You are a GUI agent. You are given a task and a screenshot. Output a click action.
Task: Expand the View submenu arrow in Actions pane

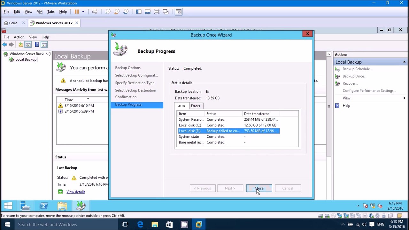(404, 98)
